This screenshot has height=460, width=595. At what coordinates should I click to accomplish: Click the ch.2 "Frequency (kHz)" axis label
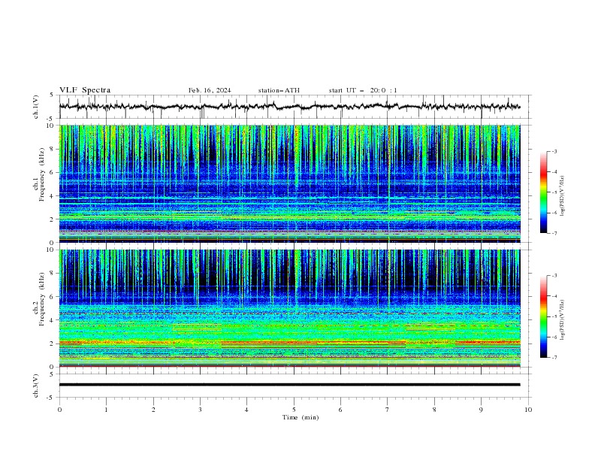coord(41,299)
